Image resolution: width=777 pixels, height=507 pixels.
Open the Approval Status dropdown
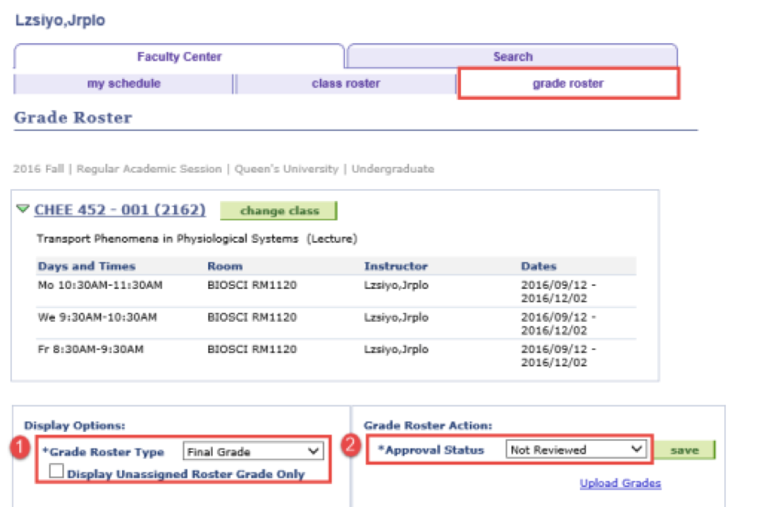575,450
